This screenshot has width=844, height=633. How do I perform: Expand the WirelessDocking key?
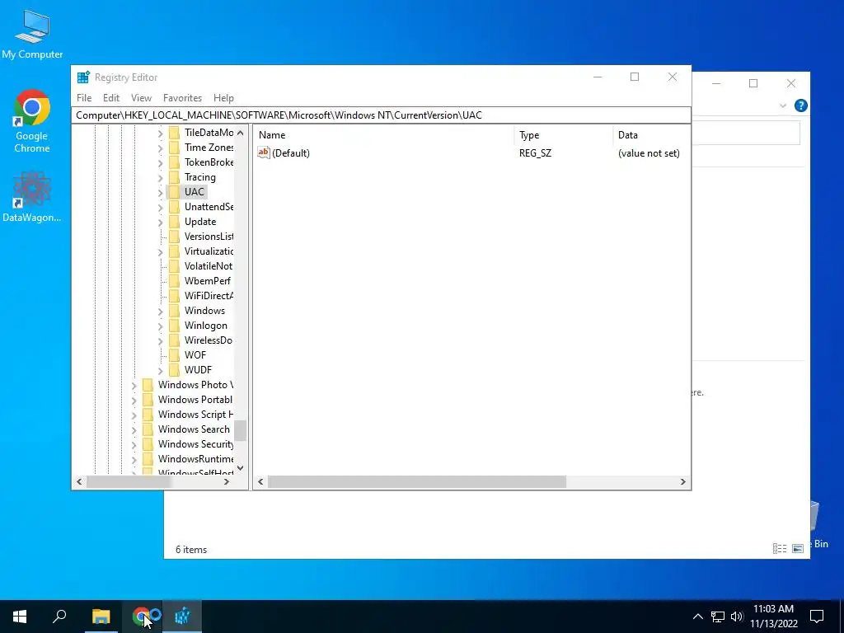click(x=161, y=340)
